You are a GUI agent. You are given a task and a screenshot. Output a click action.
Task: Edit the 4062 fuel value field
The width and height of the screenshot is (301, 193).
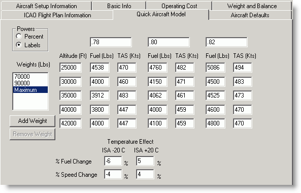tap(157, 95)
